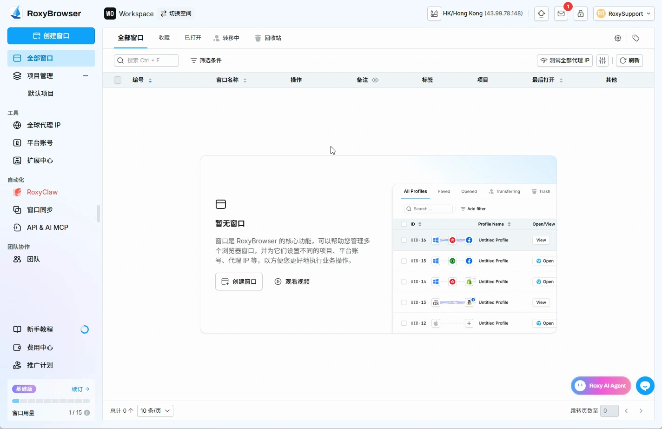The image size is (662, 429).
Task: Open 推广计划 in the sidebar
Action: [x=51, y=365]
